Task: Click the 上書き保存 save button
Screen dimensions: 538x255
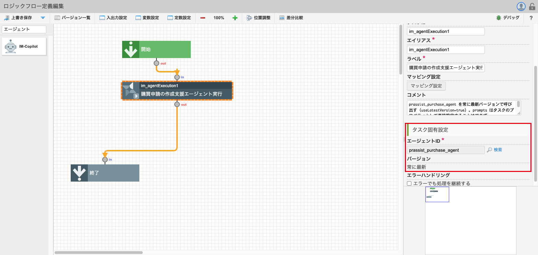Action: coord(18,18)
